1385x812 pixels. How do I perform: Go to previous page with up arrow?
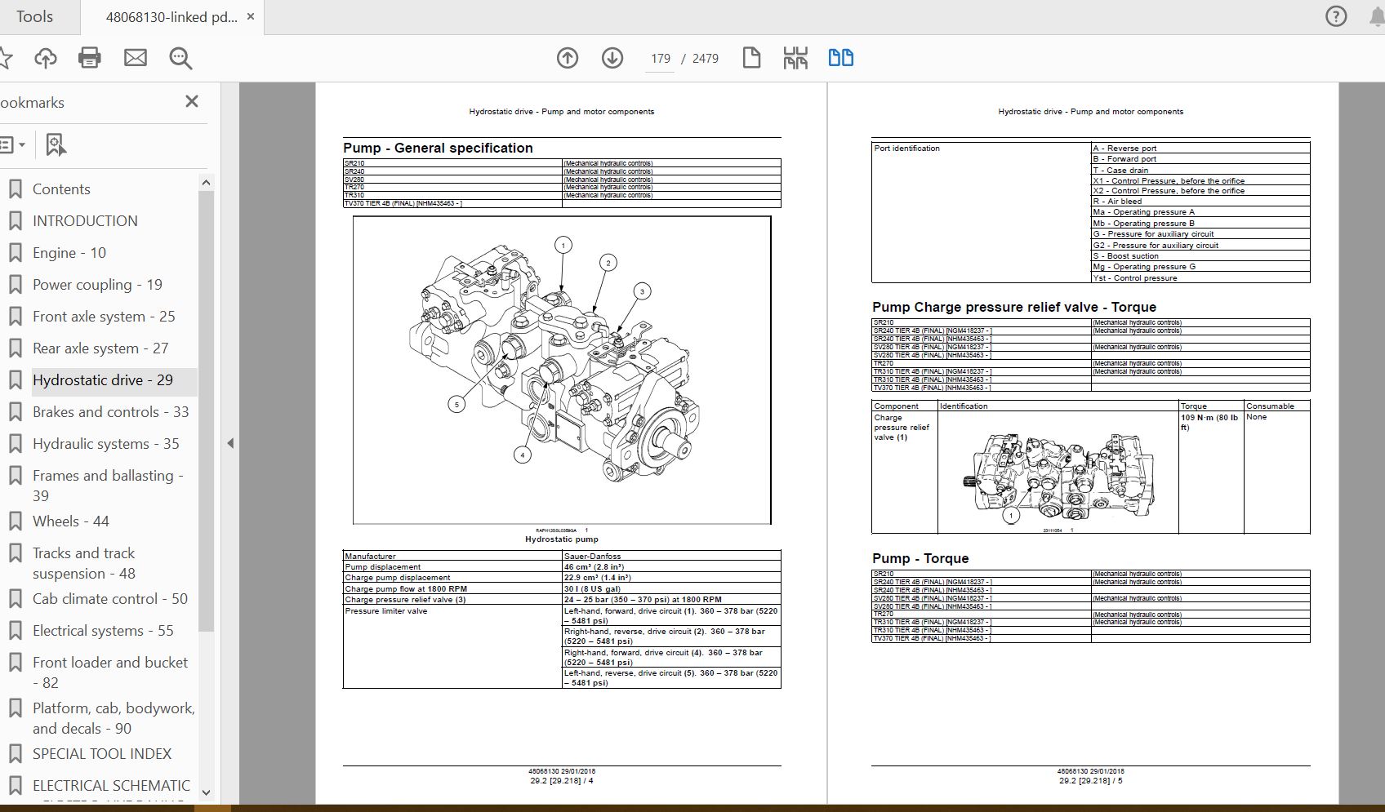pos(568,58)
